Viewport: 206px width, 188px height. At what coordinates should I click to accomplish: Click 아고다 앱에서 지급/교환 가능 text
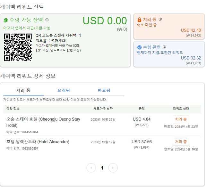[x=27, y=28]
